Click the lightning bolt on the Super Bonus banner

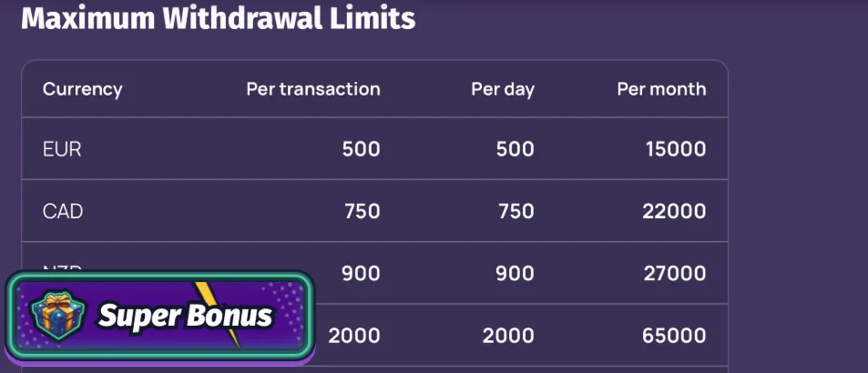pyautogui.click(x=219, y=311)
